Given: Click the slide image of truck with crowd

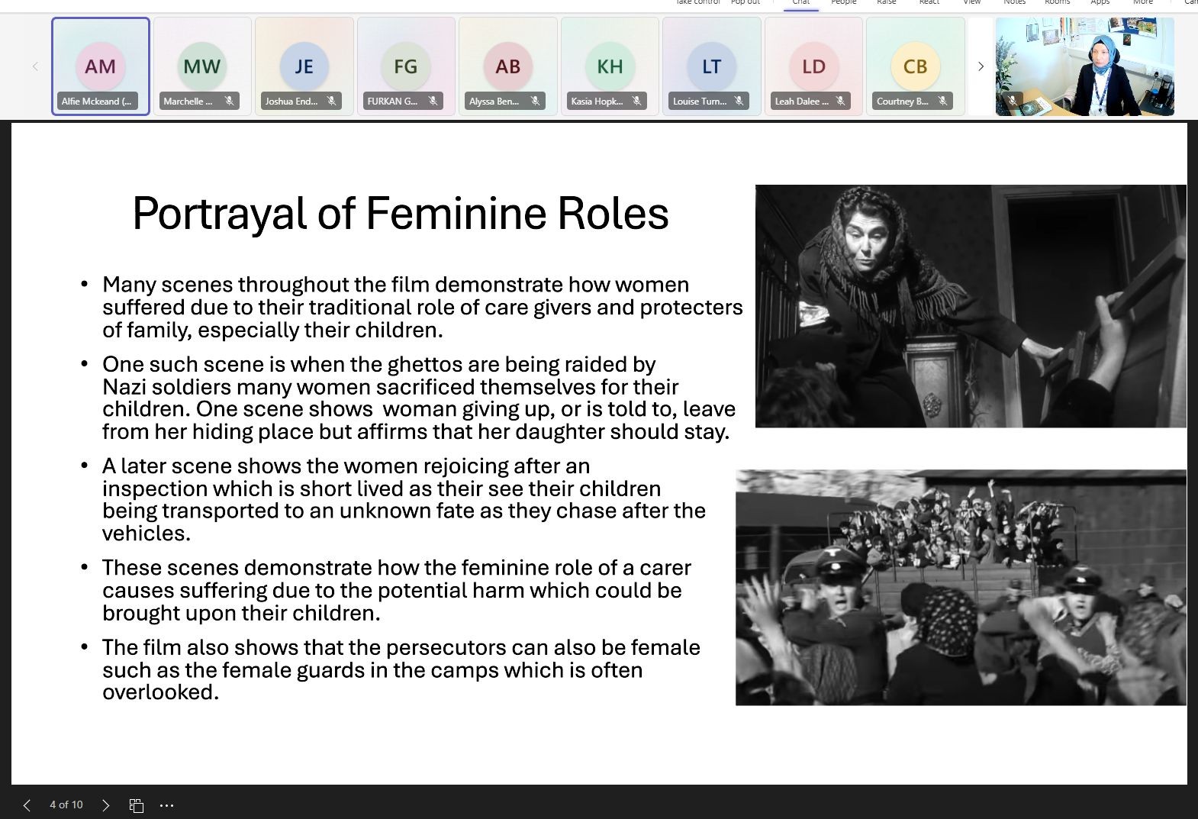Looking at the screenshot, I should tap(961, 587).
